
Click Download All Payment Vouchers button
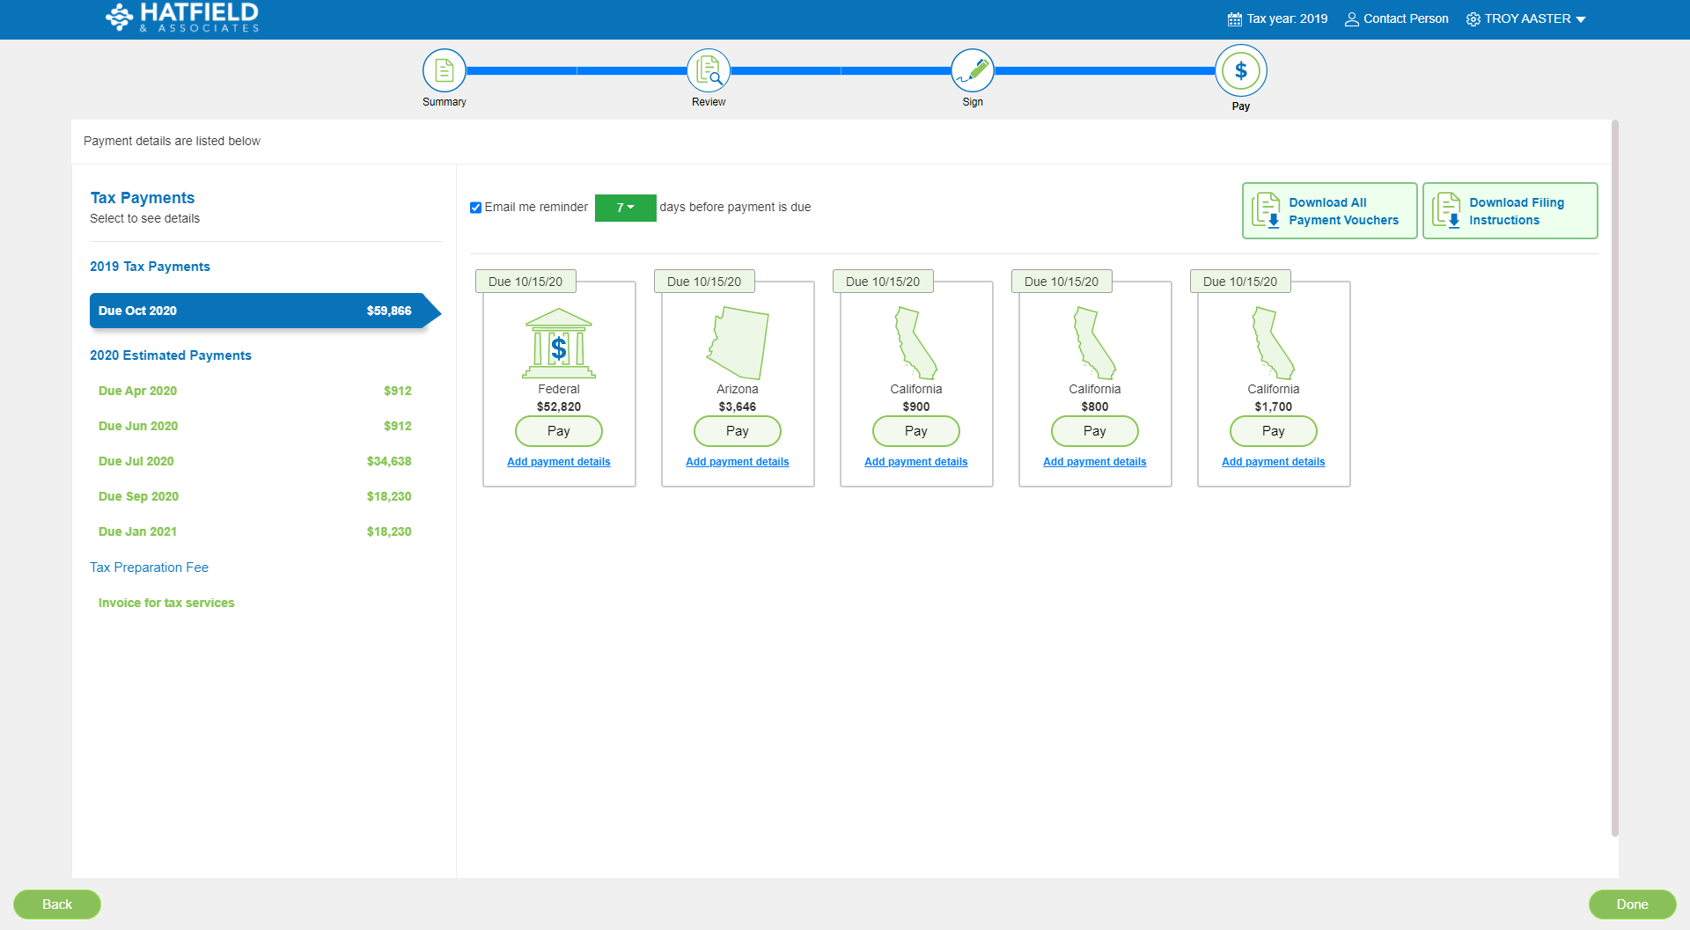click(1329, 211)
